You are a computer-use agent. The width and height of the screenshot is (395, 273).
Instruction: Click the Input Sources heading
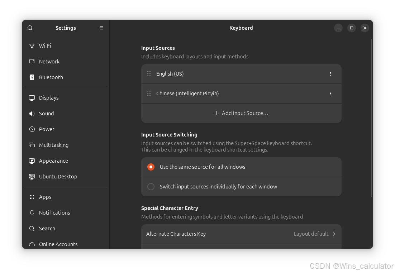click(158, 48)
